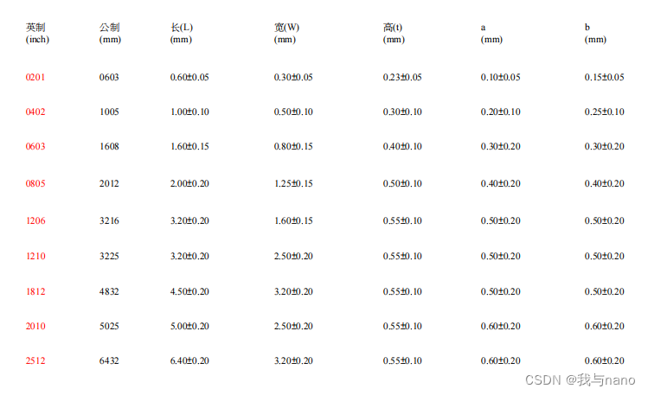The height and width of the screenshot is (395, 648).
Task: Click the red 1812 inch size code
Action: [35, 292]
